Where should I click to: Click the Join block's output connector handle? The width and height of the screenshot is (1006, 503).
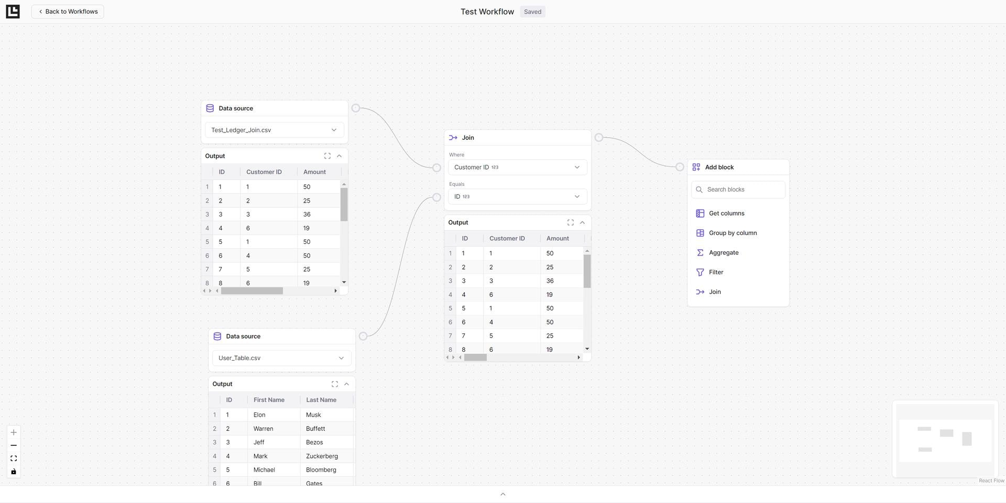tap(599, 138)
